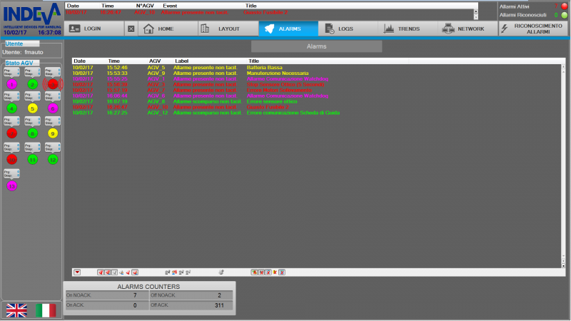This screenshot has height=321, width=571.
Task: Select the green AGV 2 status circle
Action: pos(32,84)
